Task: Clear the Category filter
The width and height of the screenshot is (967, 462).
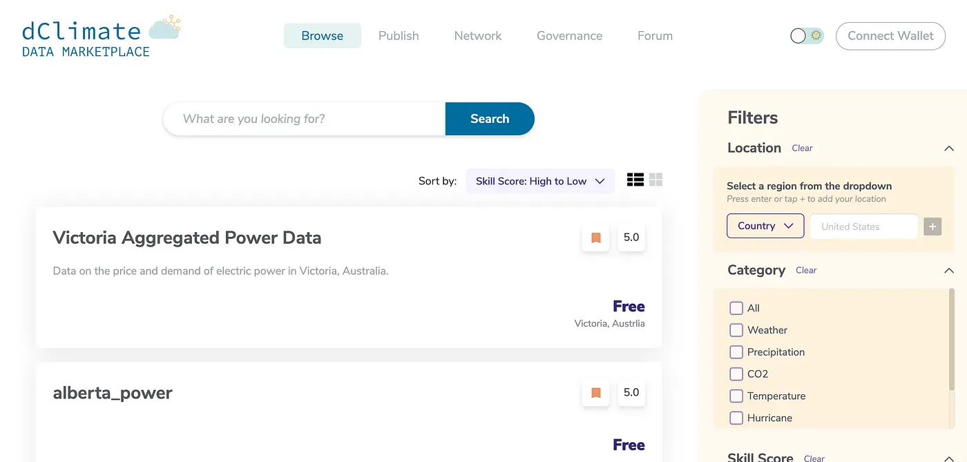Action: (x=806, y=270)
